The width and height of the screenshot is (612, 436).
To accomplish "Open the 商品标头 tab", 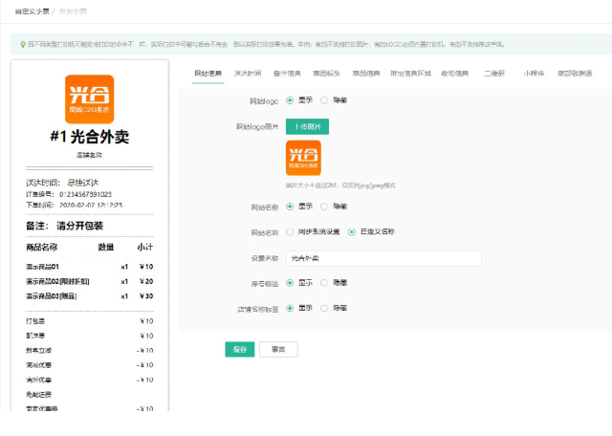I will 327,74.
